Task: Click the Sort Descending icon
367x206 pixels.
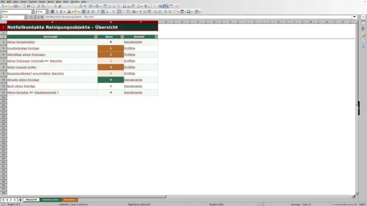Action: click(114, 6)
